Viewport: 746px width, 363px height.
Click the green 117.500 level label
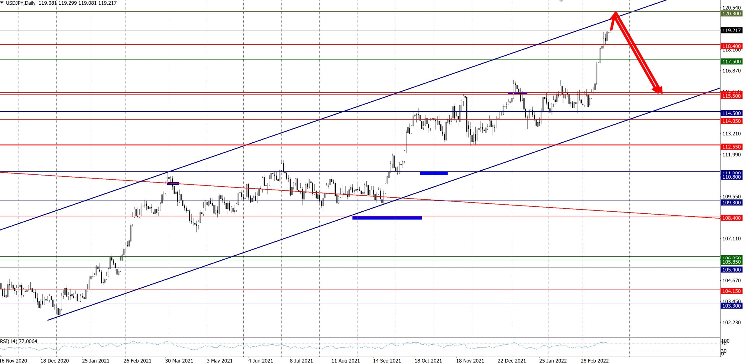tap(731, 61)
